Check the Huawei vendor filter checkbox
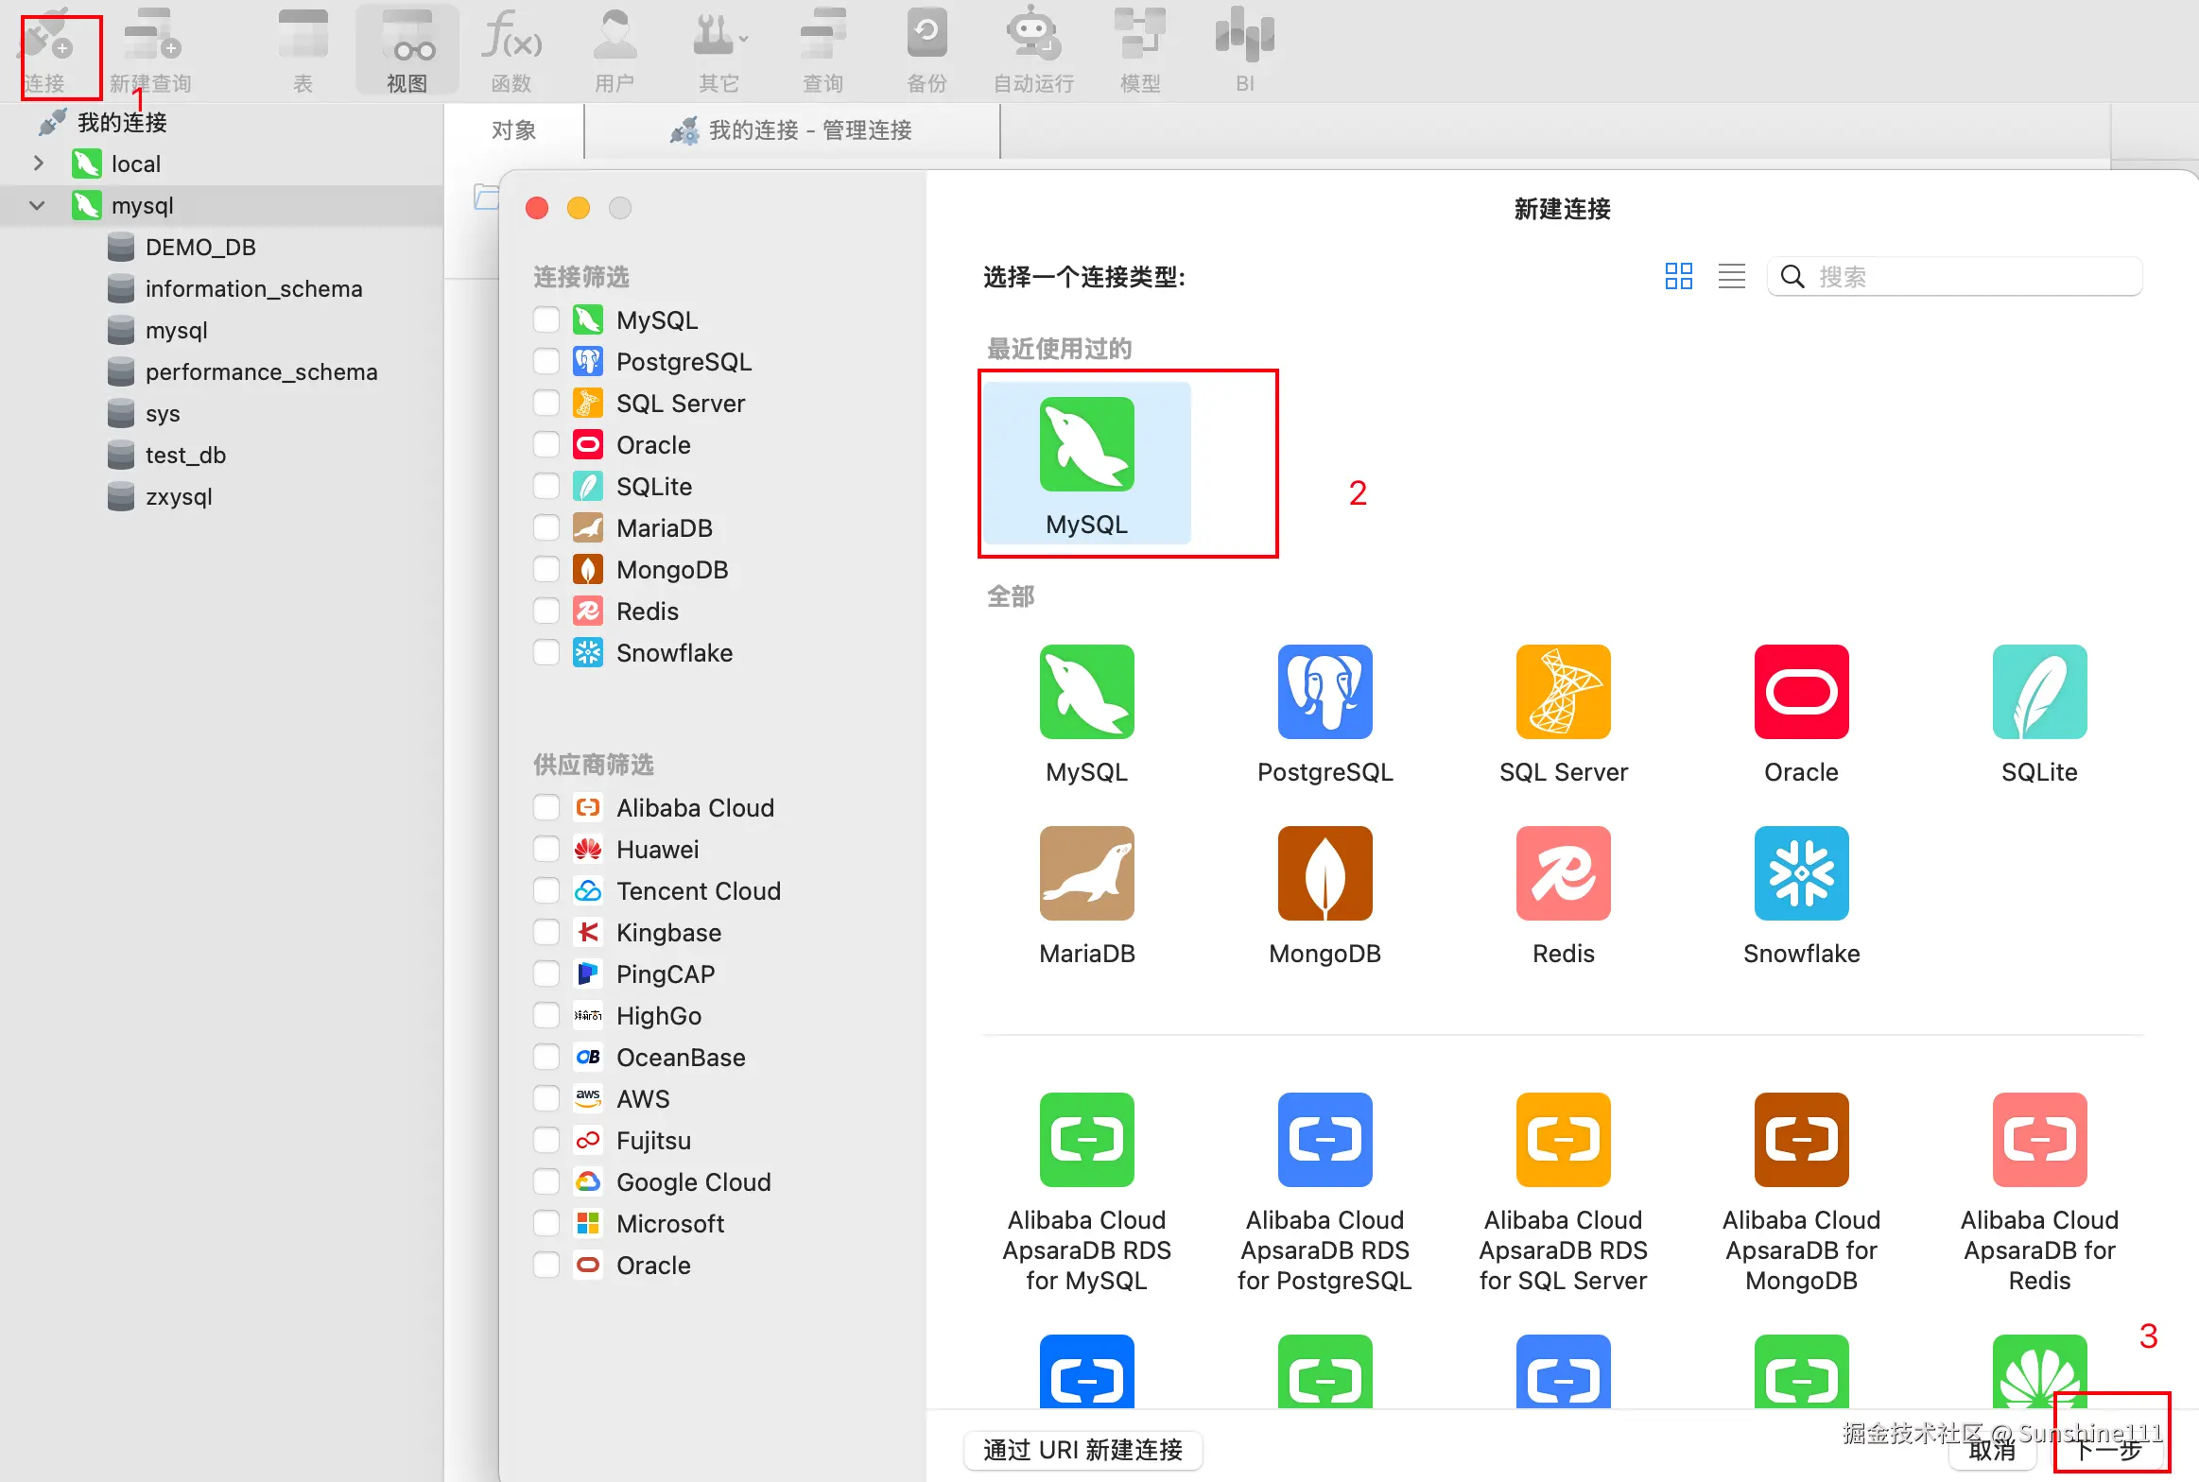The height and width of the screenshot is (1482, 2199). [546, 850]
